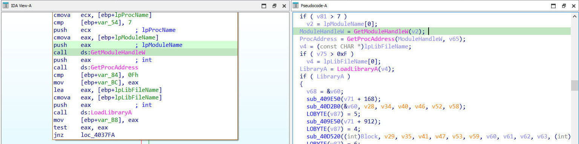Click ProcAddress variable in the pseudocode assignment
The image size is (579, 144).
click(x=318, y=39)
